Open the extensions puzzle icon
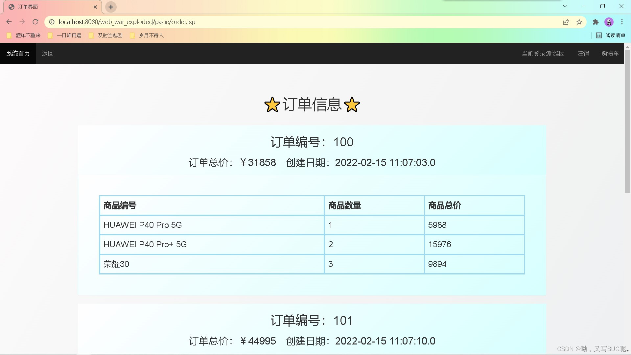 pyautogui.click(x=596, y=22)
